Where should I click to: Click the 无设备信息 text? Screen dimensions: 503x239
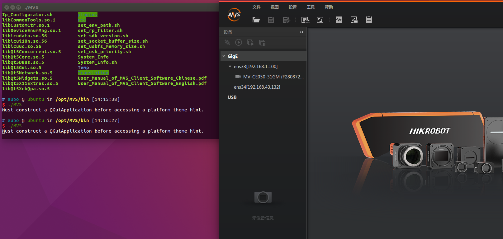click(x=263, y=218)
